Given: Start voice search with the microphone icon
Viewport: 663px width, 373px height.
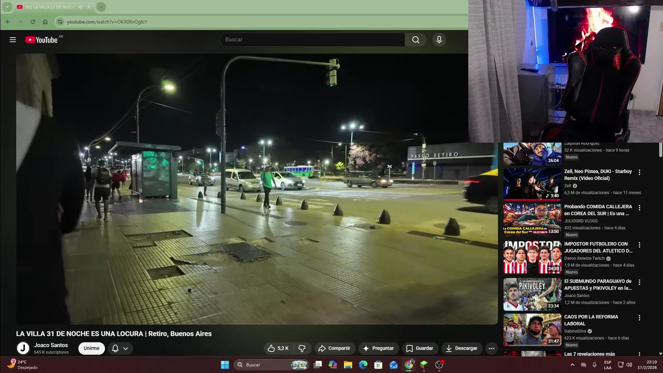Looking at the screenshot, I should pyautogui.click(x=439, y=40).
